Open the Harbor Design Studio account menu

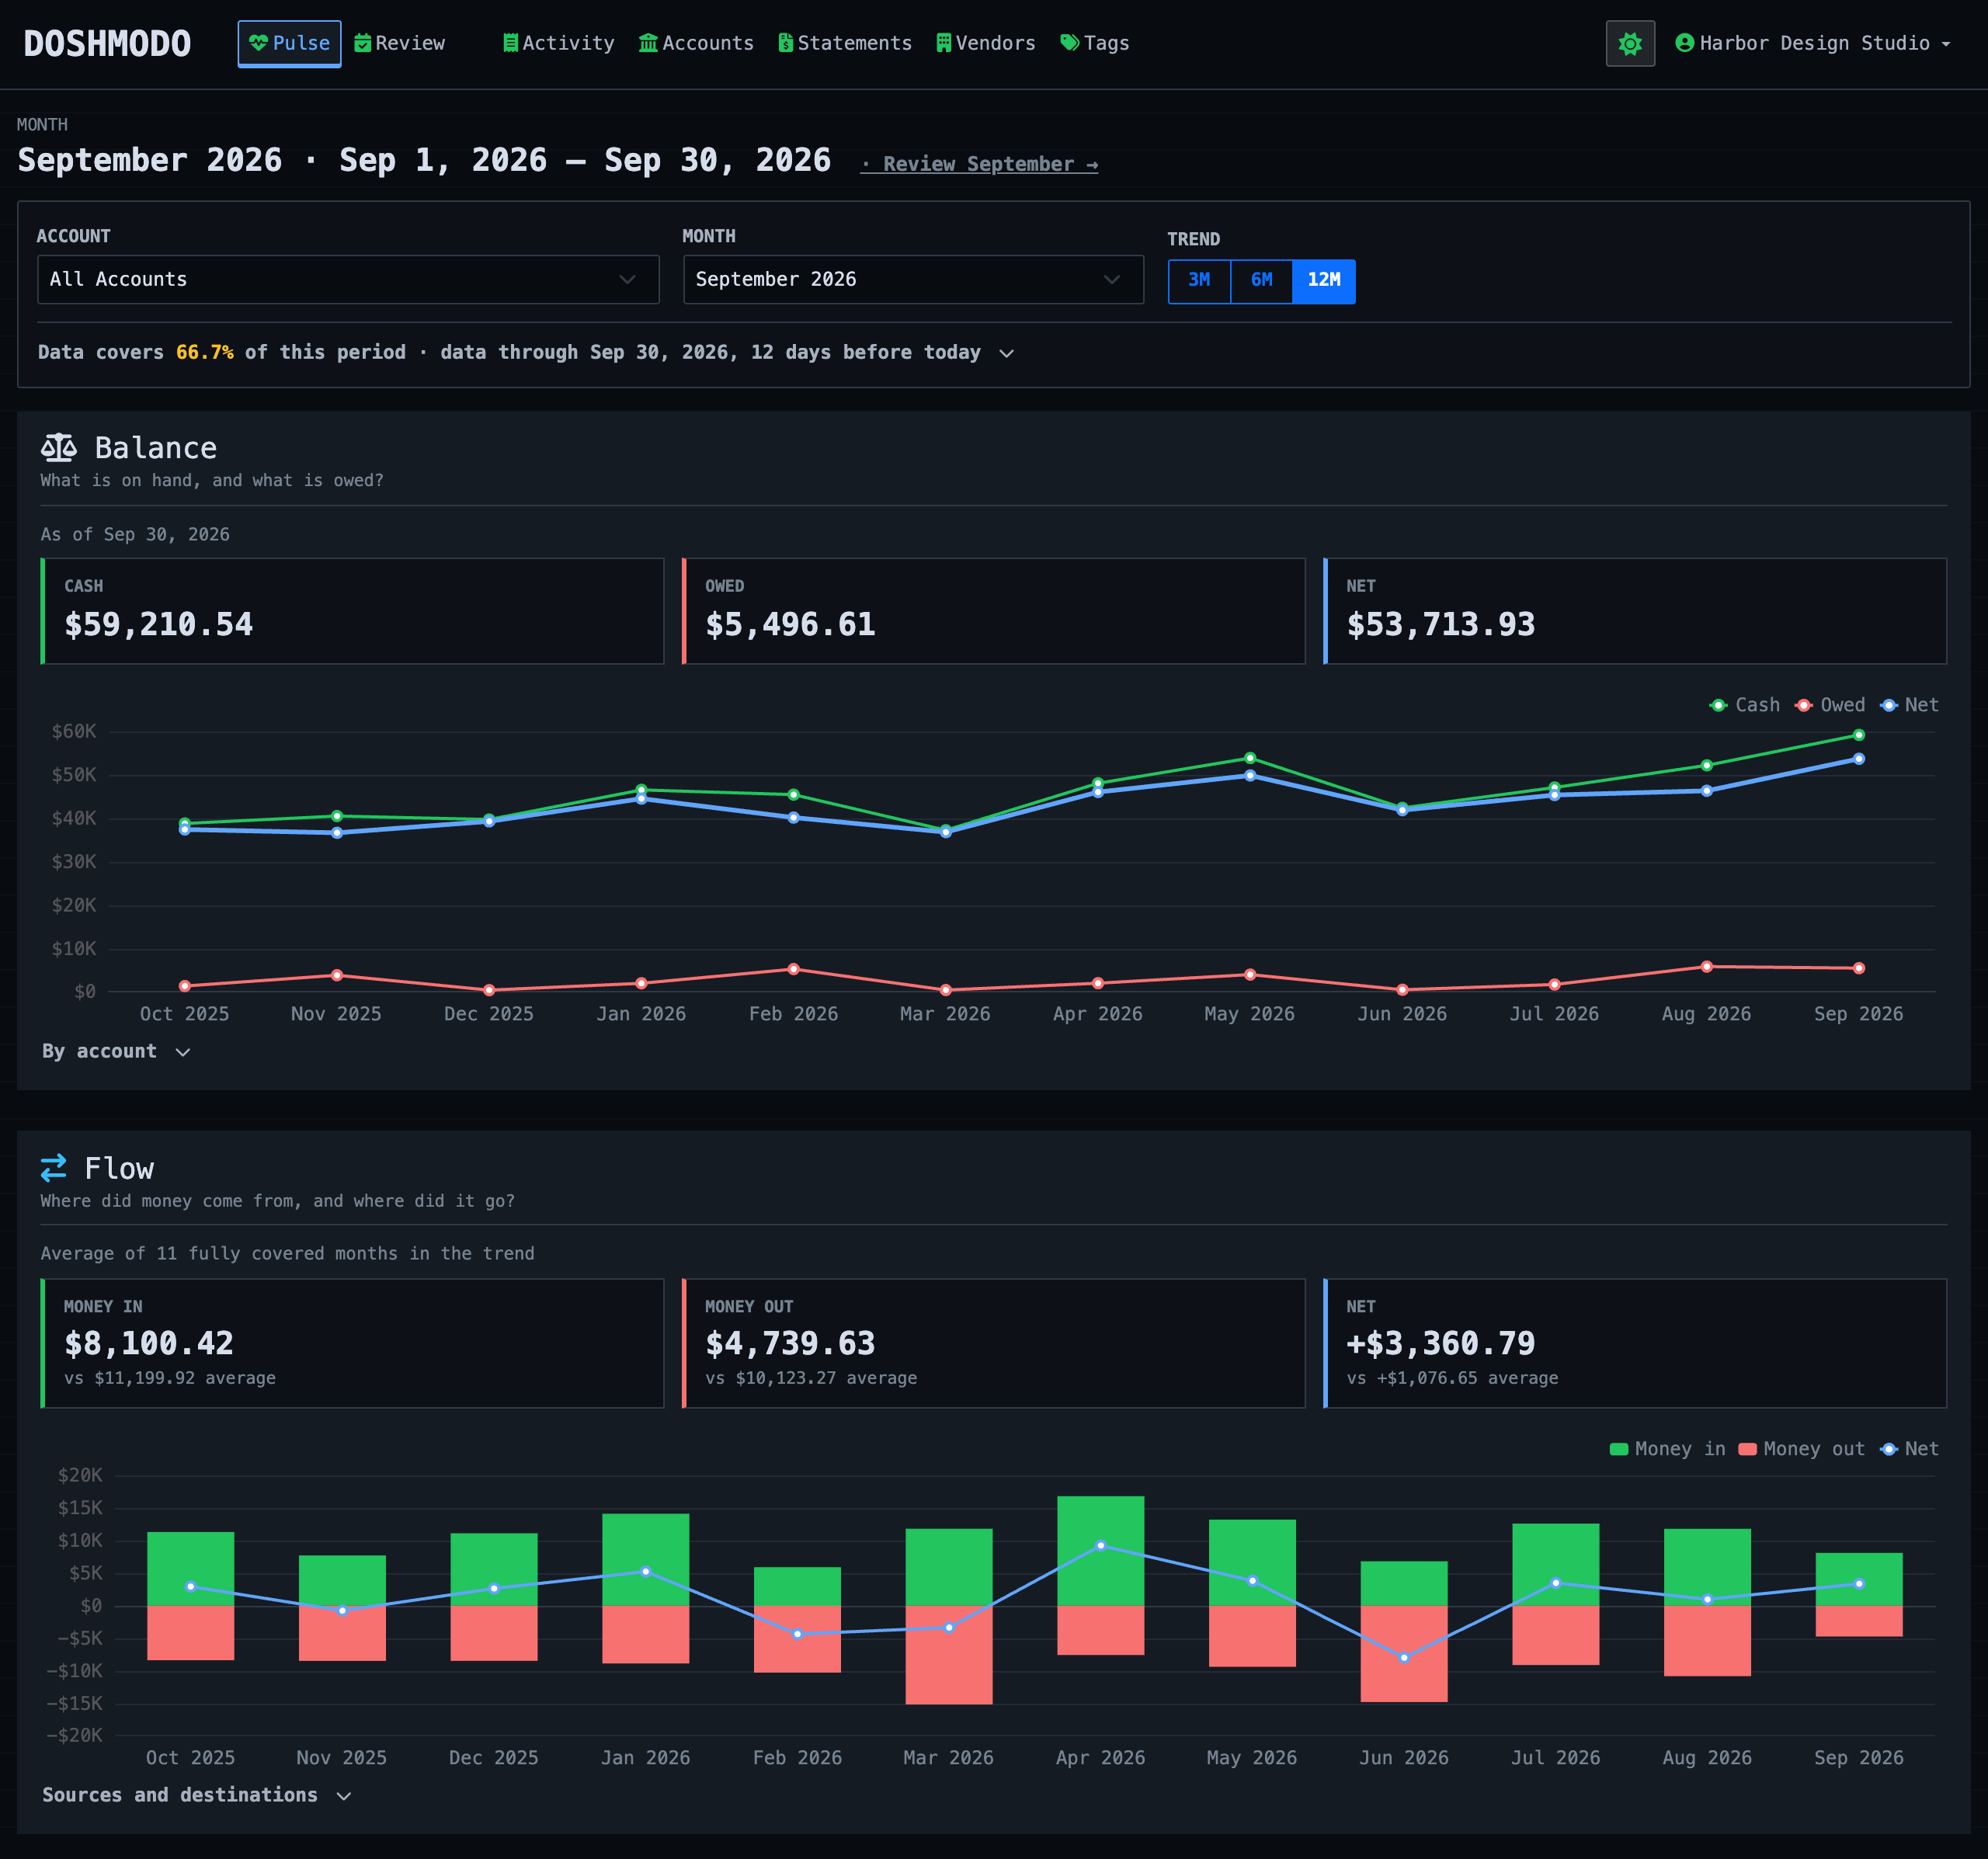pyautogui.click(x=1813, y=43)
